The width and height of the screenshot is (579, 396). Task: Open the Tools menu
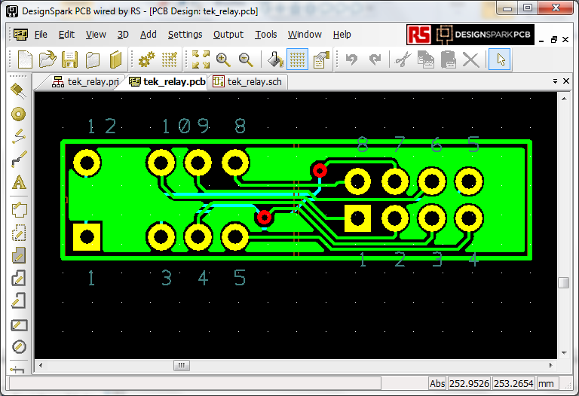[265, 35]
